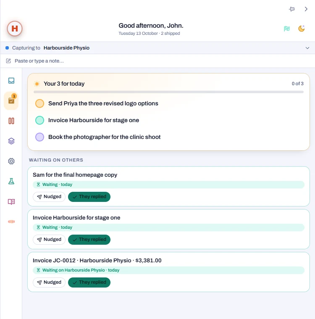The image size is (315, 319).
Task: Select Harbourside Physio project label
Action: (66, 48)
